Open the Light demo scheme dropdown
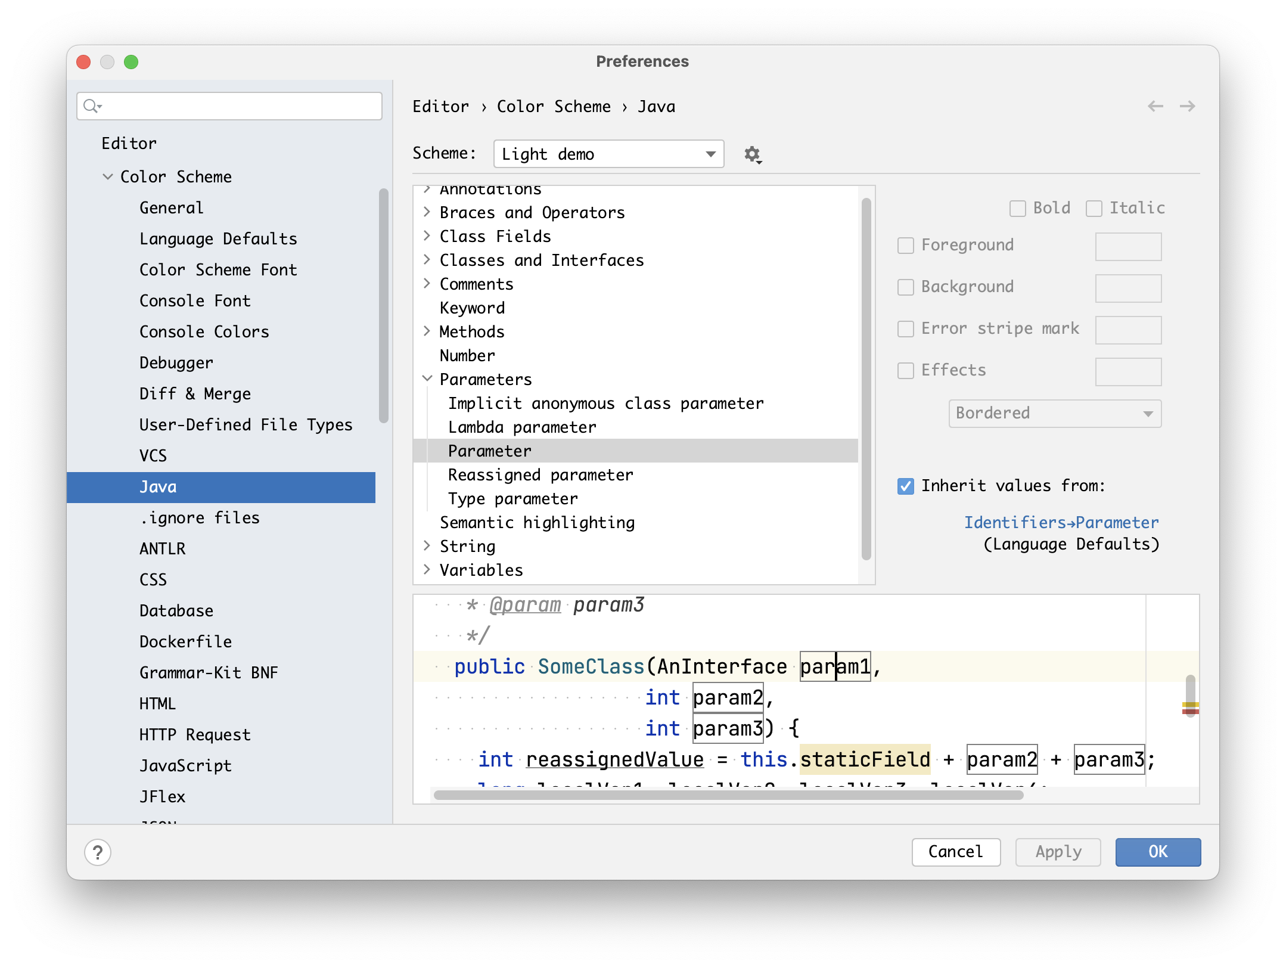The image size is (1286, 968). [608, 154]
